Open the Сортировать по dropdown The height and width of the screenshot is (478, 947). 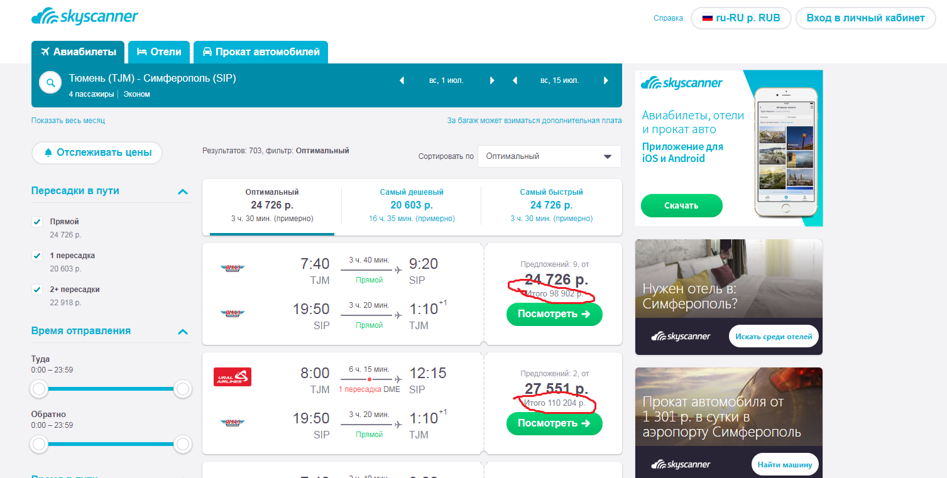(x=549, y=156)
